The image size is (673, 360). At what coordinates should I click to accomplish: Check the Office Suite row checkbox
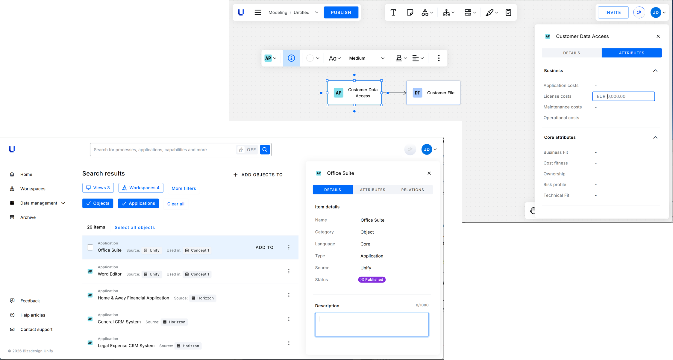[x=90, y=247]
